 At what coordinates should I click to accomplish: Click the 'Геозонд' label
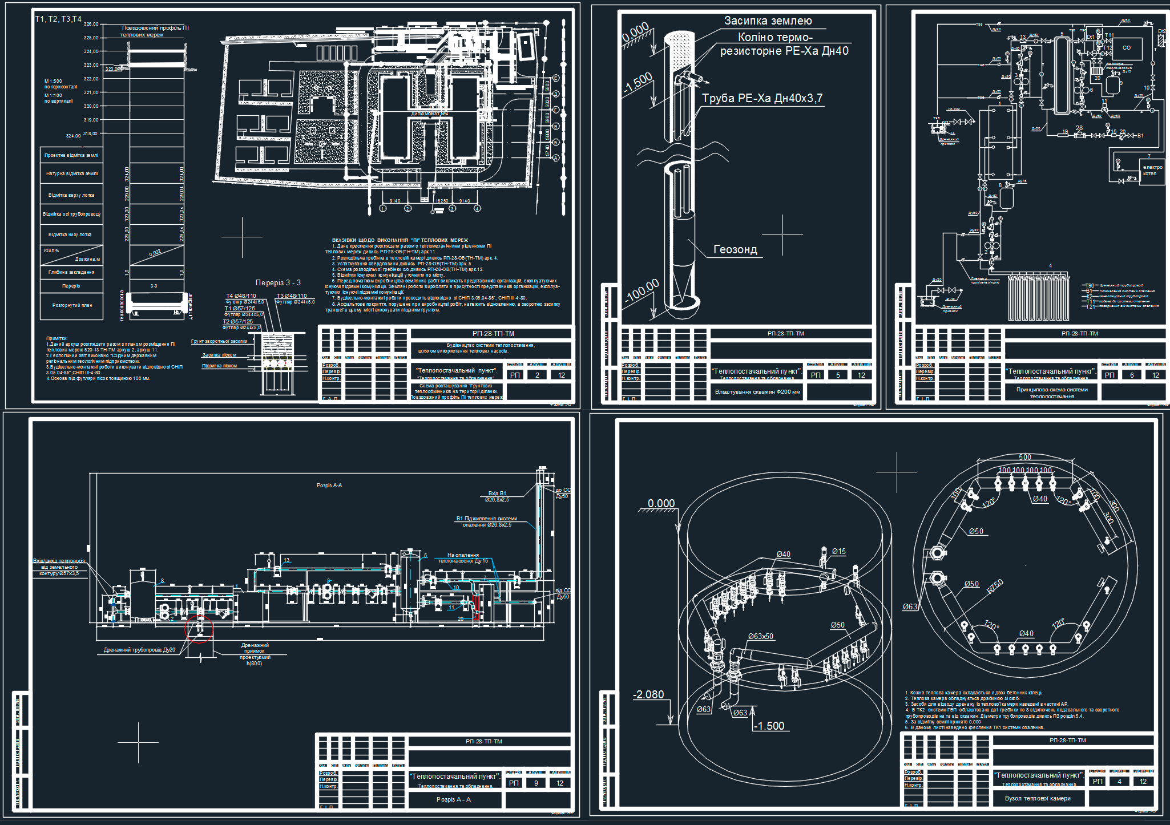pos(735,249)
